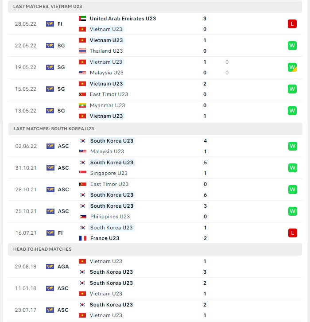Screen dimensions: 310x322
Task: Open the Malaysia U23 link in 19.05.22 match
Action: click(x=107, y=73)
